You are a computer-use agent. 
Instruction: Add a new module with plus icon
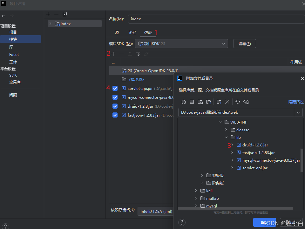click(x=48, y=14)
